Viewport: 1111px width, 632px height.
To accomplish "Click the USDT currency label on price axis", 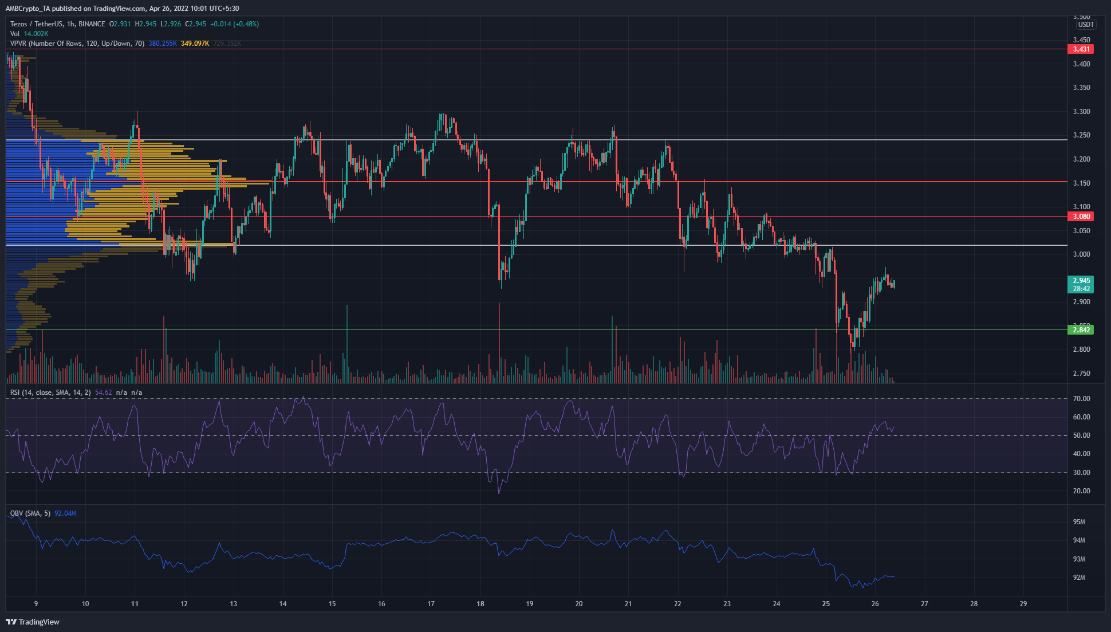I will [1086, 25].
